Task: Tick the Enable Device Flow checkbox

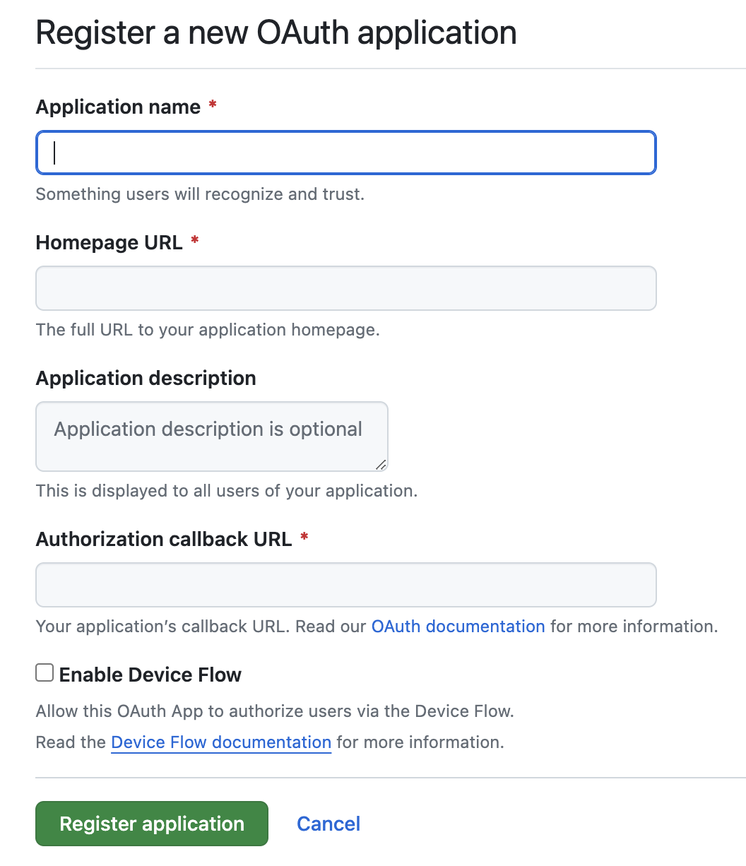Action: click(45, 673)
